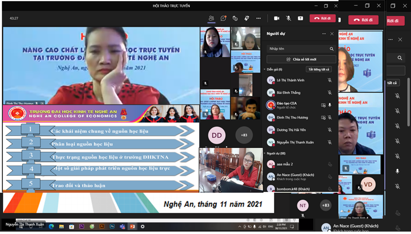
Task: Collapse the Người dự (88) section
Action: 264,153
